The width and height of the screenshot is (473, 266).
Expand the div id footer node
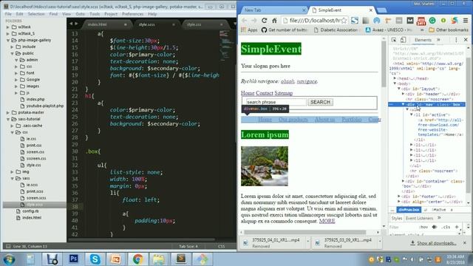click(399, 197)
